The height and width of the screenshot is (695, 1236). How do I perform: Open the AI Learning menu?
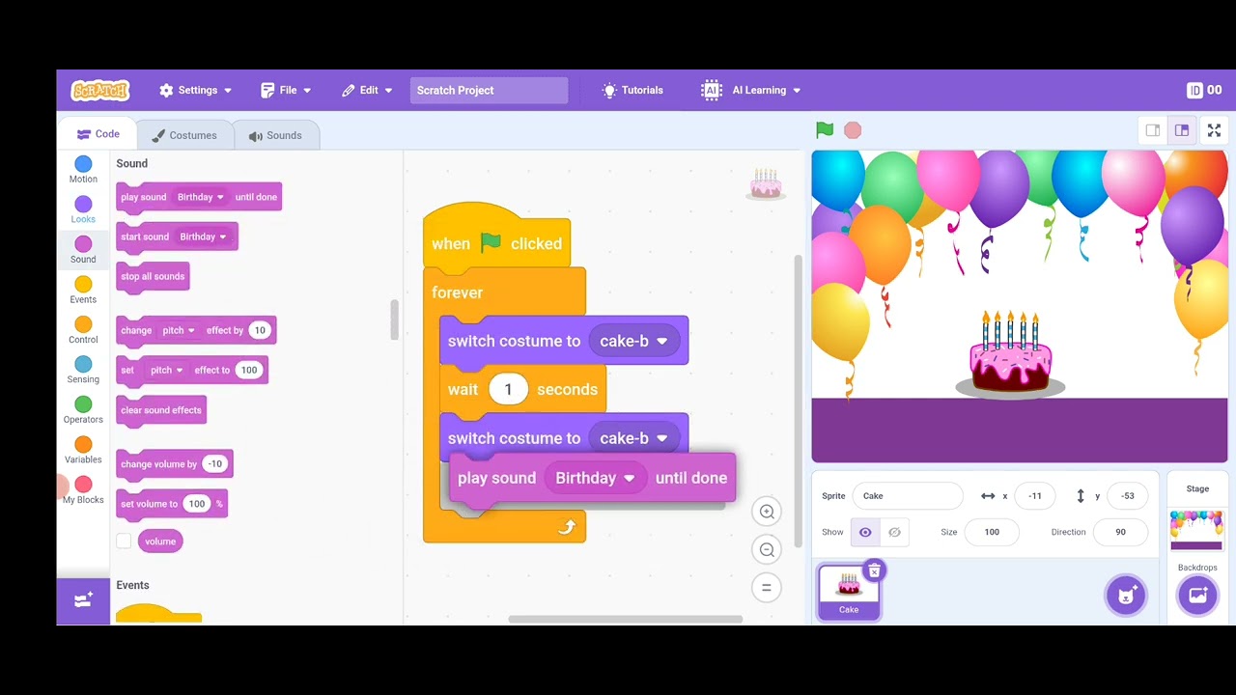751,90
